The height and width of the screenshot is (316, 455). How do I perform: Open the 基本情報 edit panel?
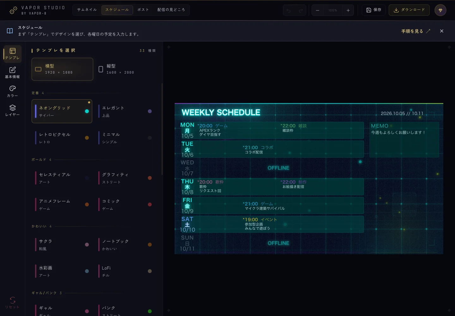(13, 72)
